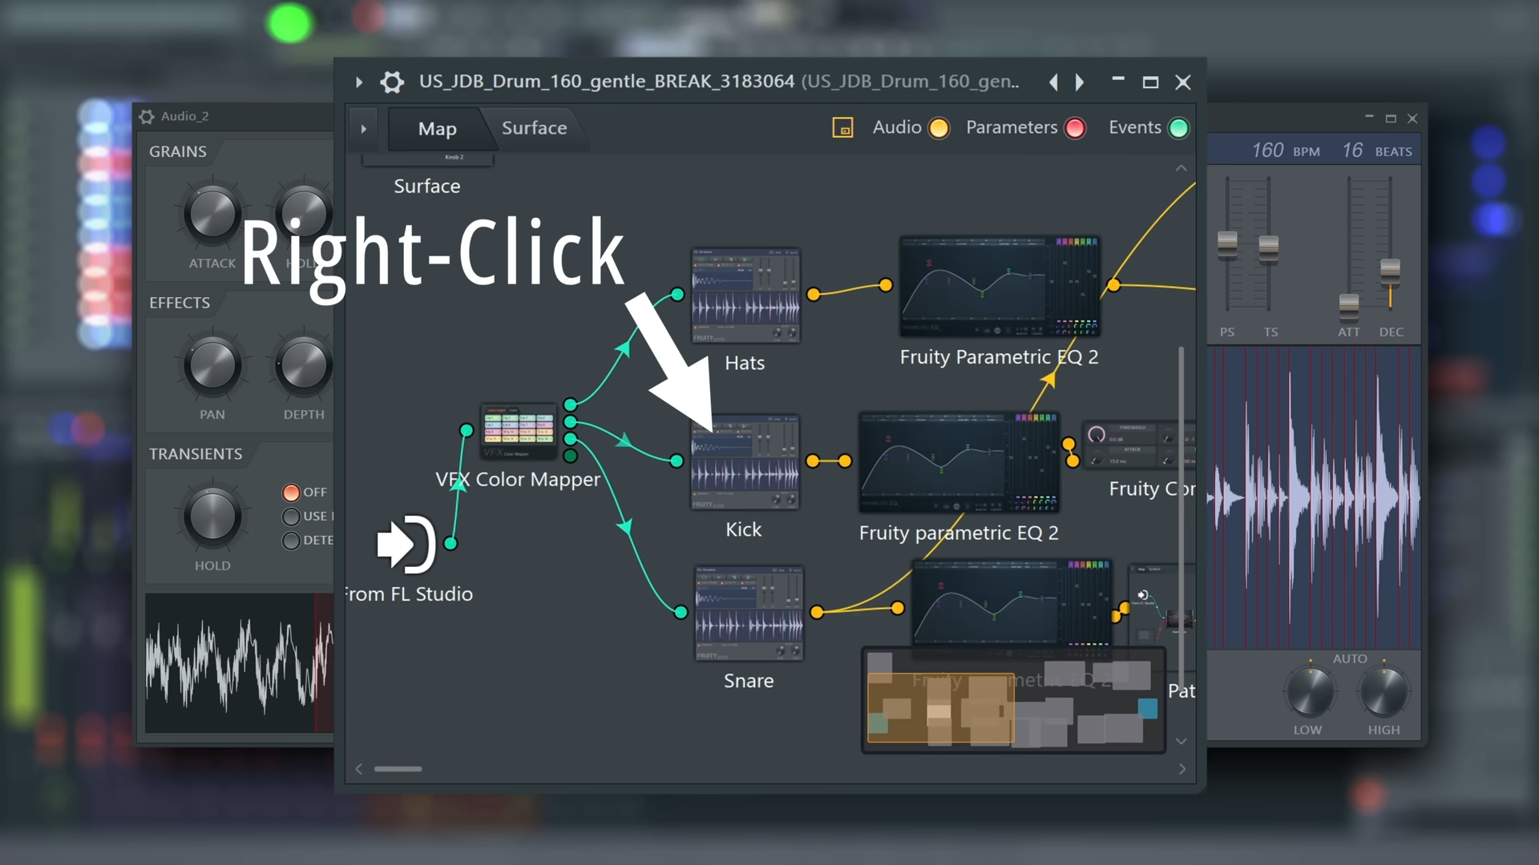Click the Audio_2 waveform preview
The height and width of the screenshot is (865, 1539).
[239, 663]
